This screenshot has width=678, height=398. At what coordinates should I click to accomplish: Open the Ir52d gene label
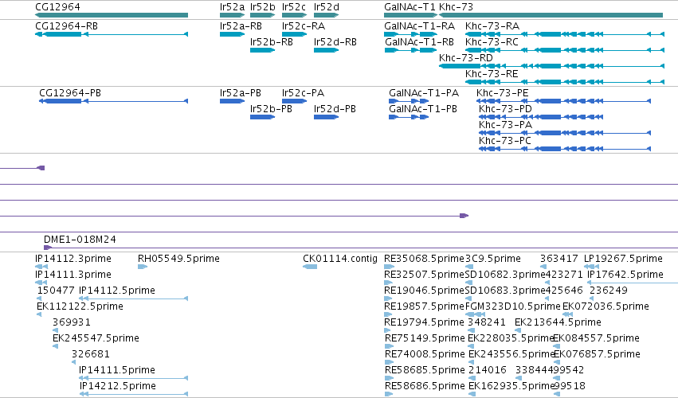(327, 7)
